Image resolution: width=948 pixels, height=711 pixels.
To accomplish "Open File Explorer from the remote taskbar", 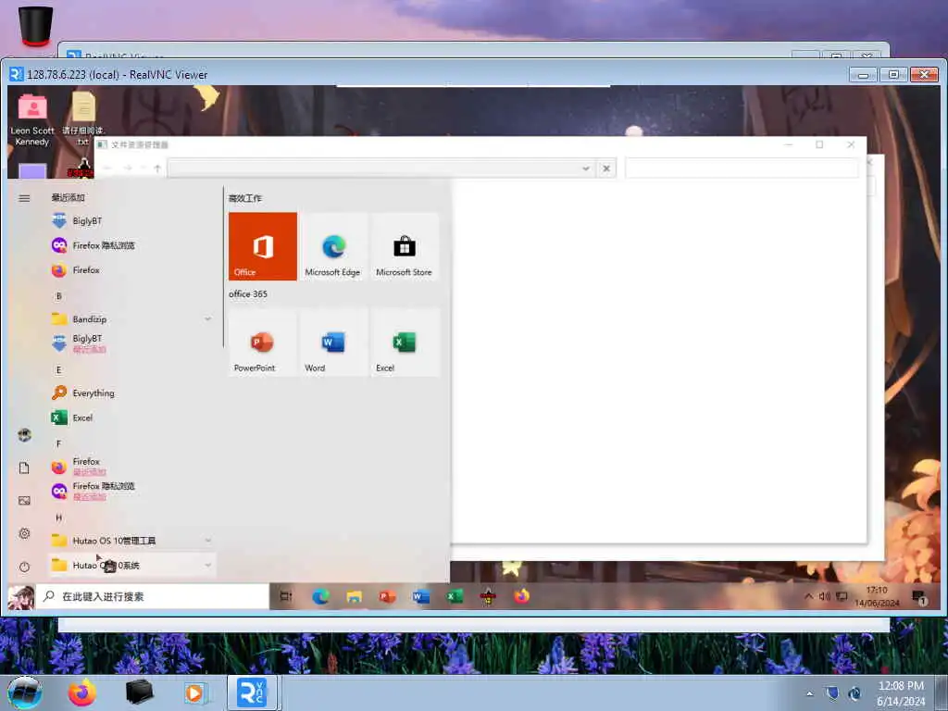I will point(354,597).
